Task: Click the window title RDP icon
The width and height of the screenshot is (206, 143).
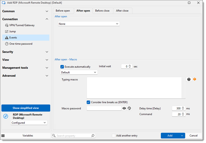Action: 3,3
